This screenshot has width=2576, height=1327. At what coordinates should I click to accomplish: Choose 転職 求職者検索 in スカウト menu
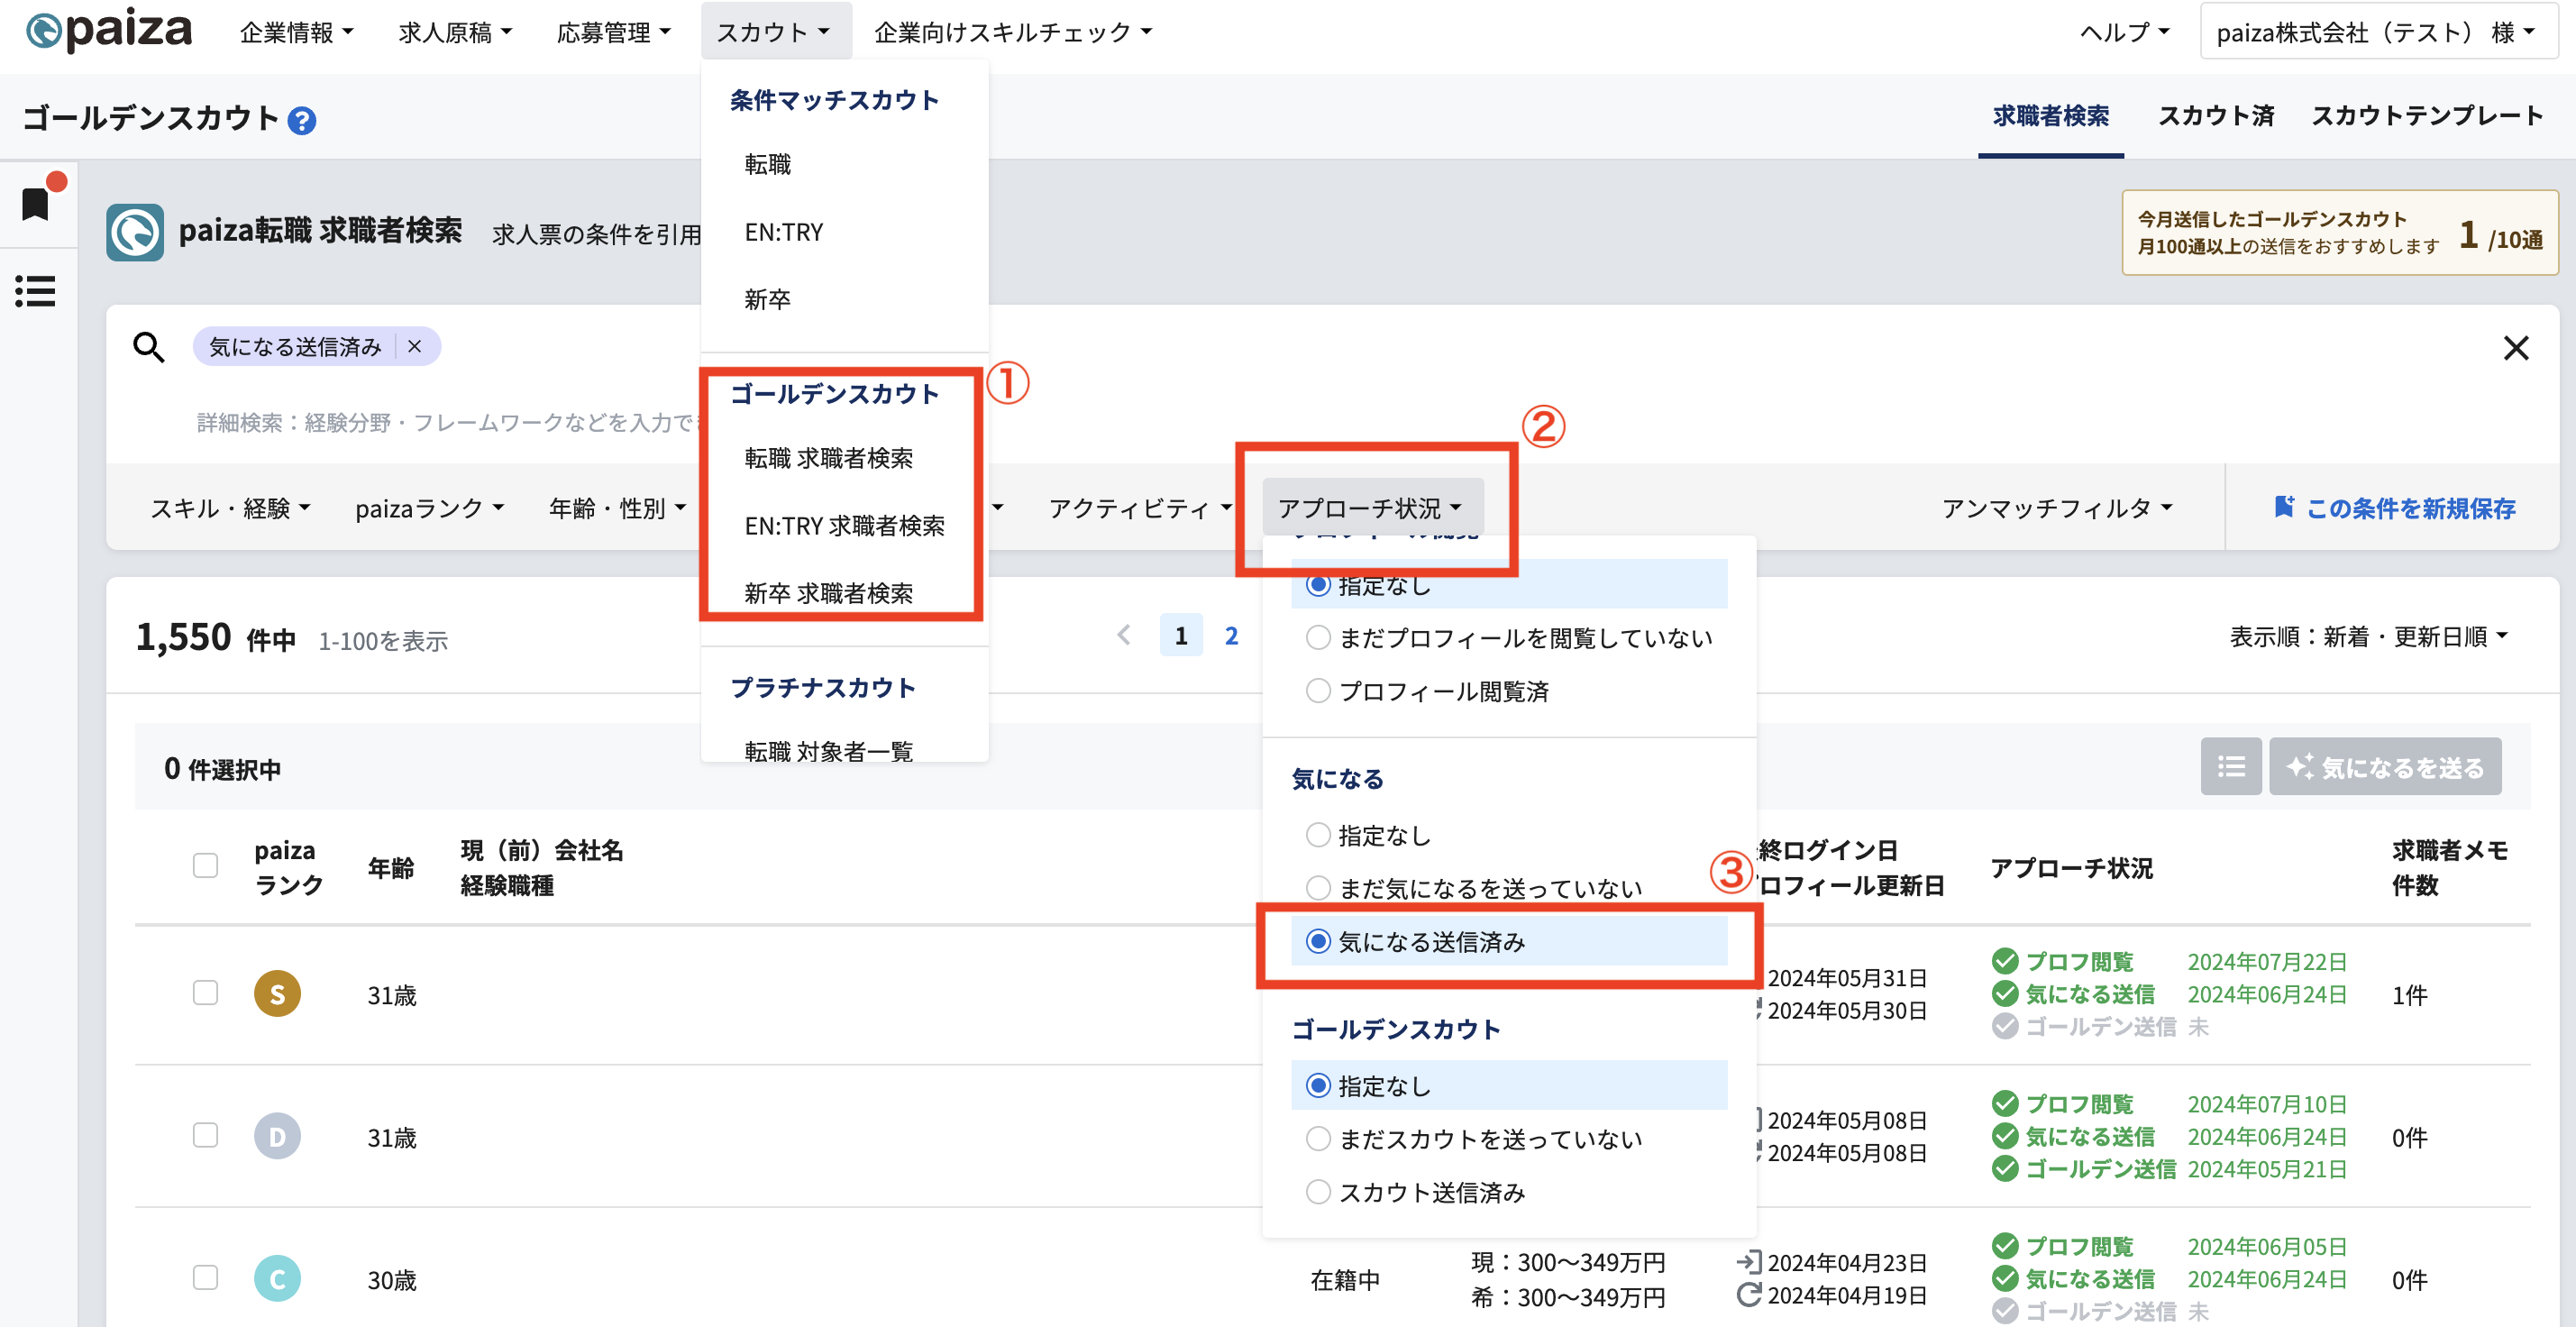tap(828, 458)
